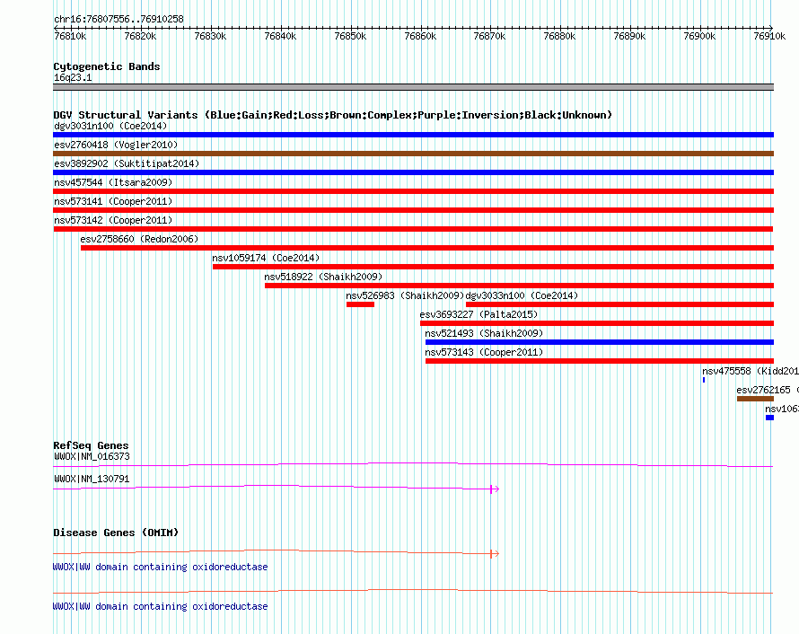
Task: Click the WWOX|NM_130791 gene label
Action: [92, 479]
